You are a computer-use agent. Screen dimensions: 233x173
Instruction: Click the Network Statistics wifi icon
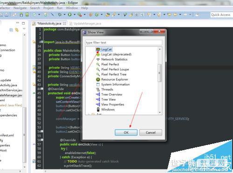[x=98, y=59]
